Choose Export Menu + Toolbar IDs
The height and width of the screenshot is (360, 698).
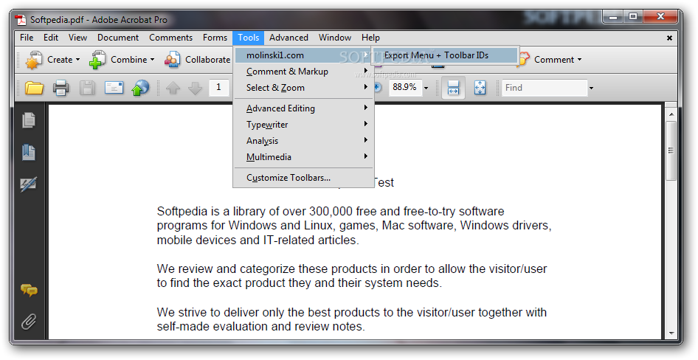pos(444,55)
